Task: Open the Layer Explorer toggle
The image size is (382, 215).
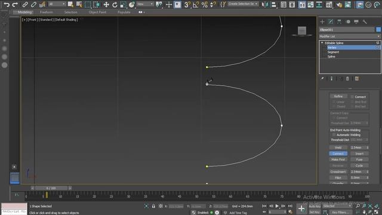Action: point(292,4)
